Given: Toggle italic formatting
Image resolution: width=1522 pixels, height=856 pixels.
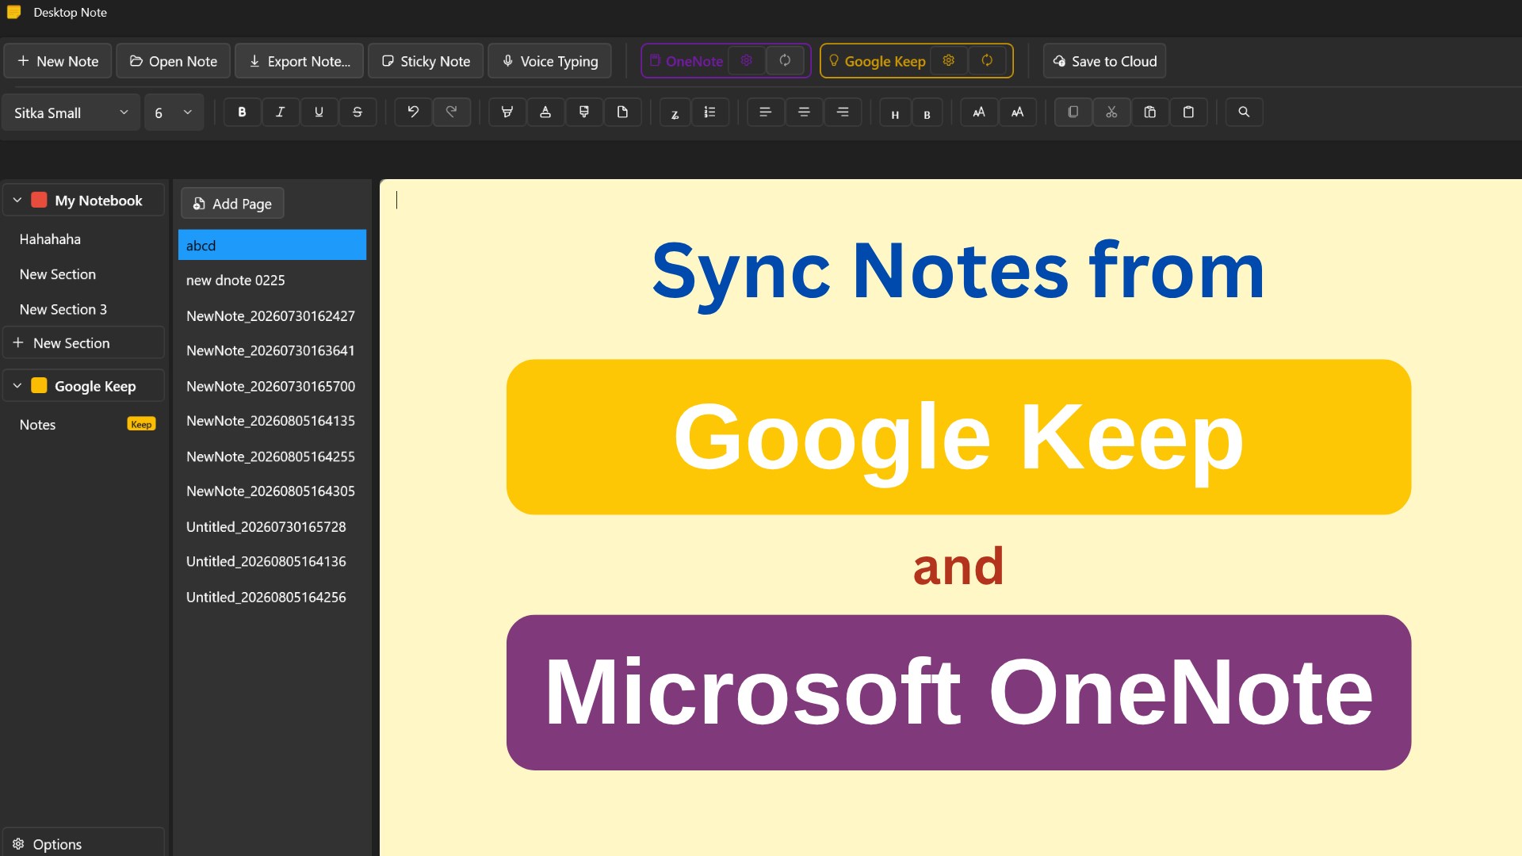Looking at the screenshot, I should [x=280, y=113].
